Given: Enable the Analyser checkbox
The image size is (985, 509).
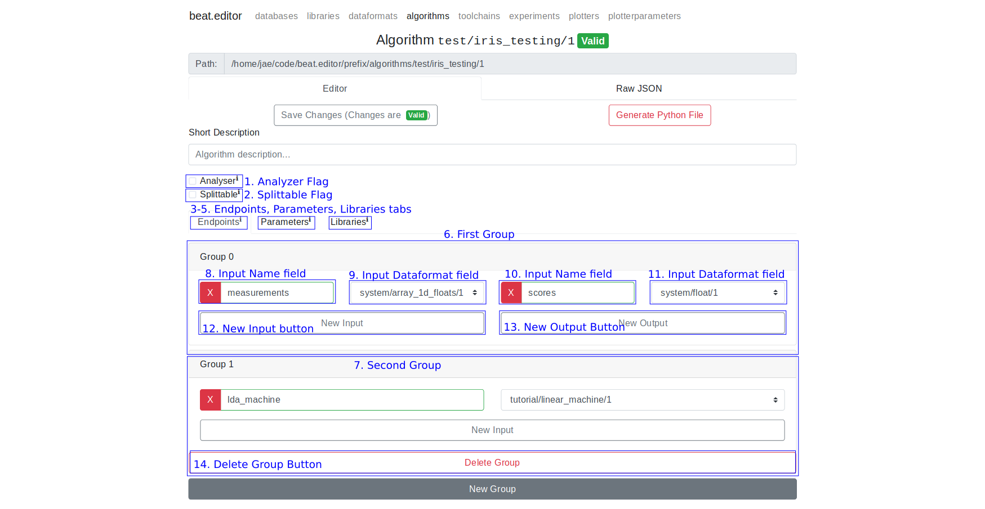Looking at the screenshot, I should [x=193, y=181].
